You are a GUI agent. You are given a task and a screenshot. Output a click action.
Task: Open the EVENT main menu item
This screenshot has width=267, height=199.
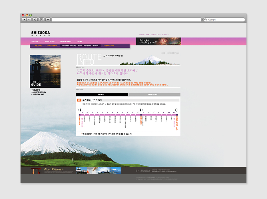79,41
